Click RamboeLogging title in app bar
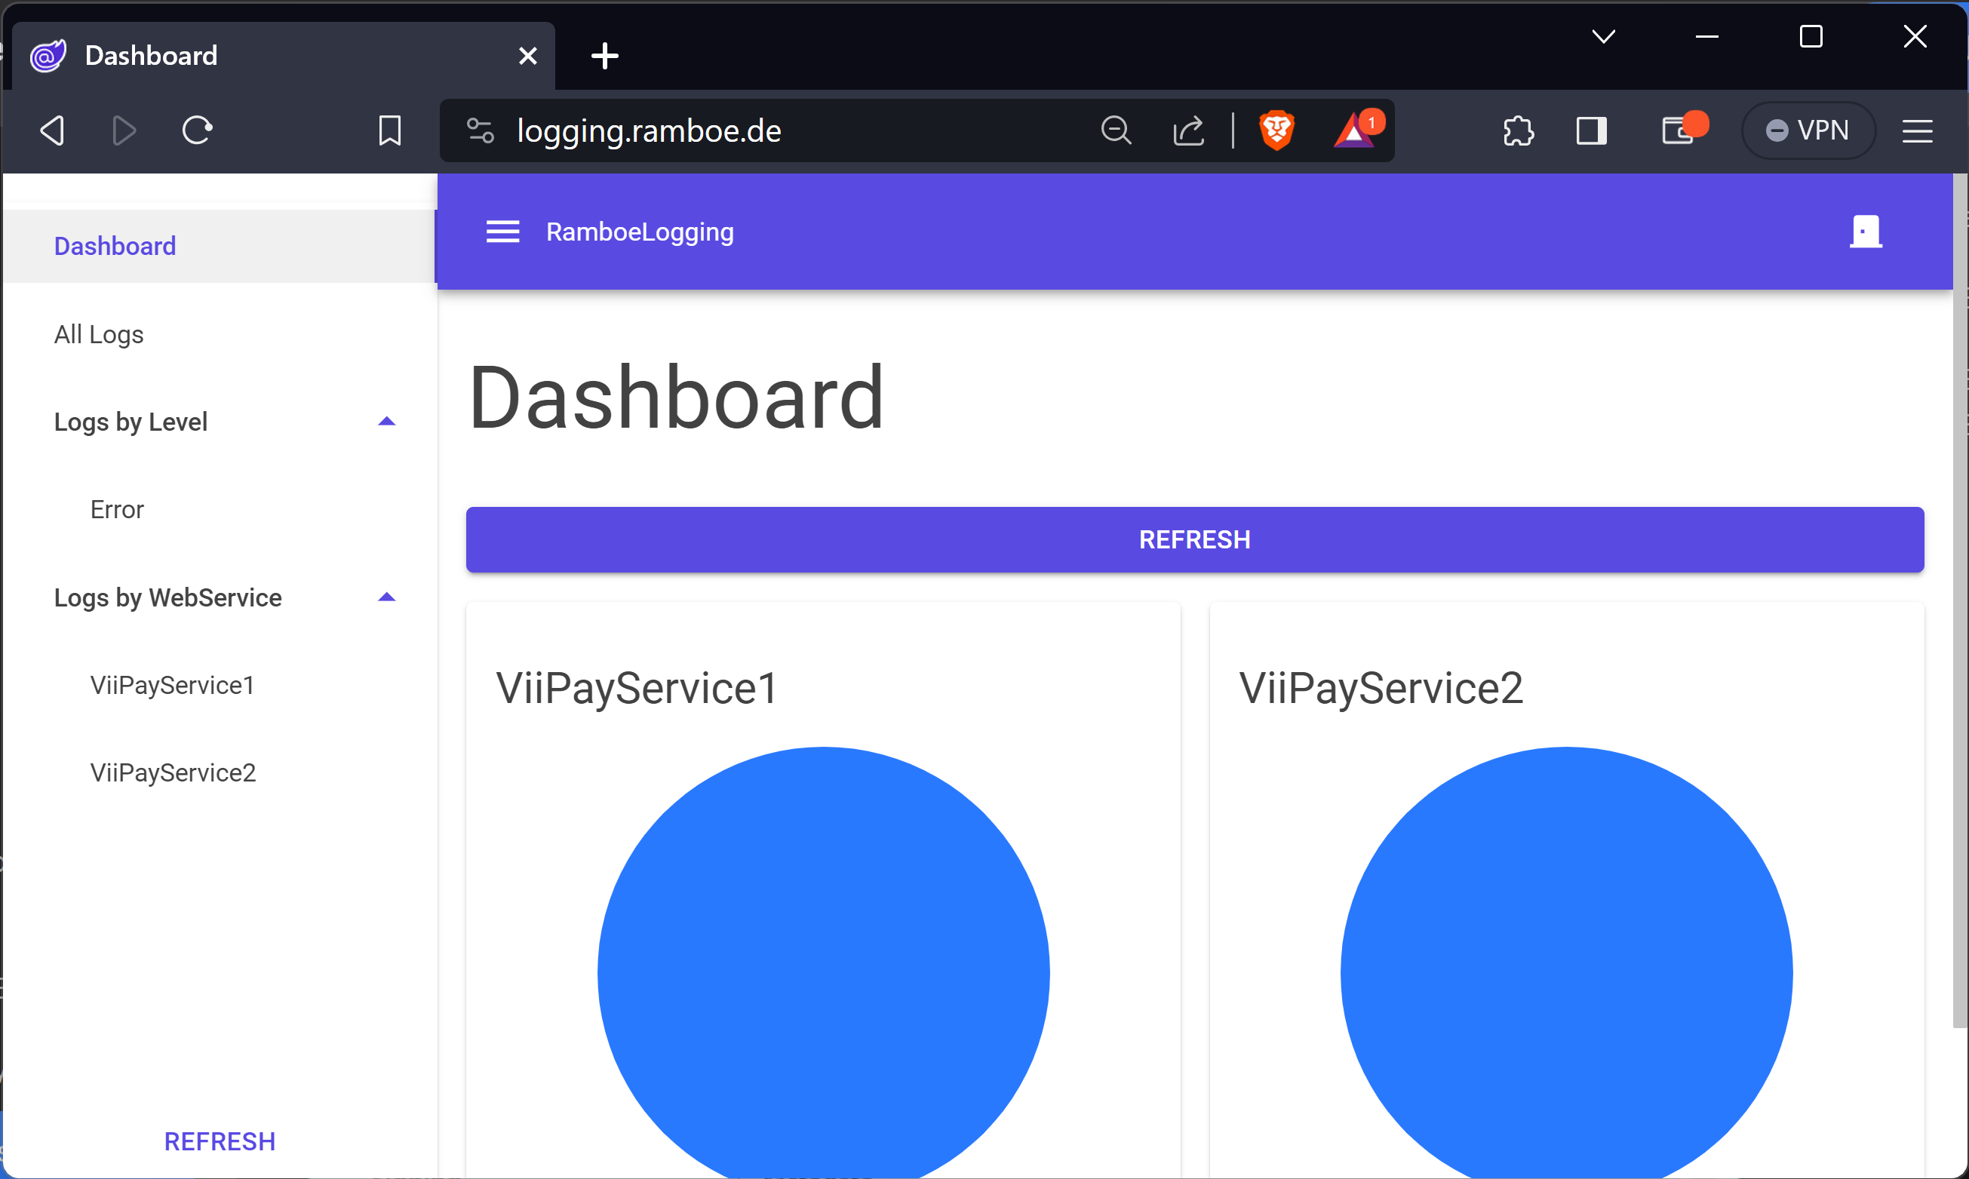The image size is (1969, 1179). (x=640, y=232)
